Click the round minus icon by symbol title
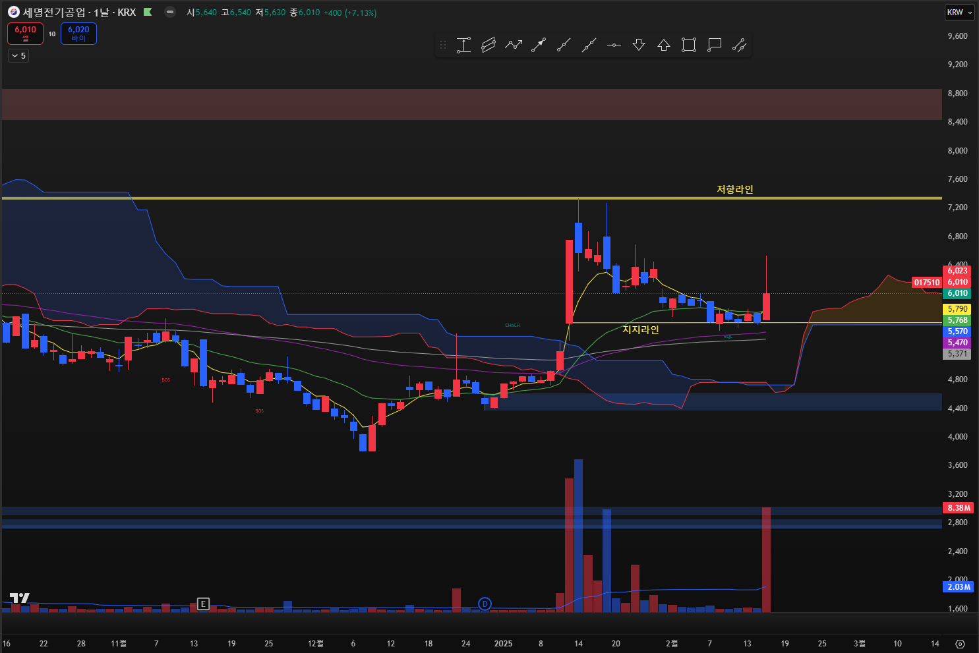This screenshot has width=979, height=653. click(170, 12)
